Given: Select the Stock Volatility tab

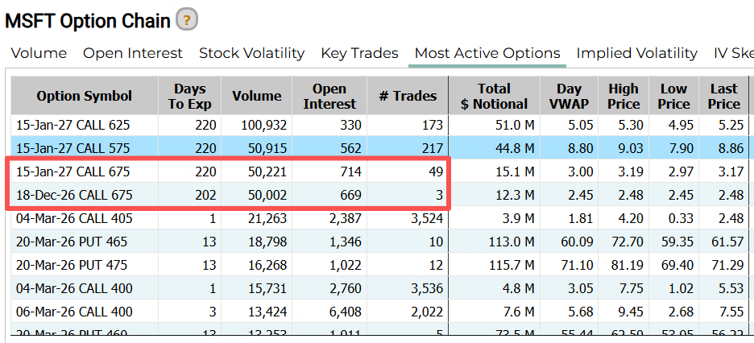Looking at the screenshot, I should point(251,53).
